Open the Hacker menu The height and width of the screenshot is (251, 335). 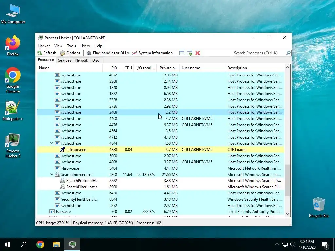pyautogui.click(x=44, y=46)
